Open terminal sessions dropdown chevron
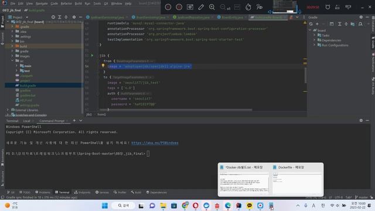 (81, 121)
